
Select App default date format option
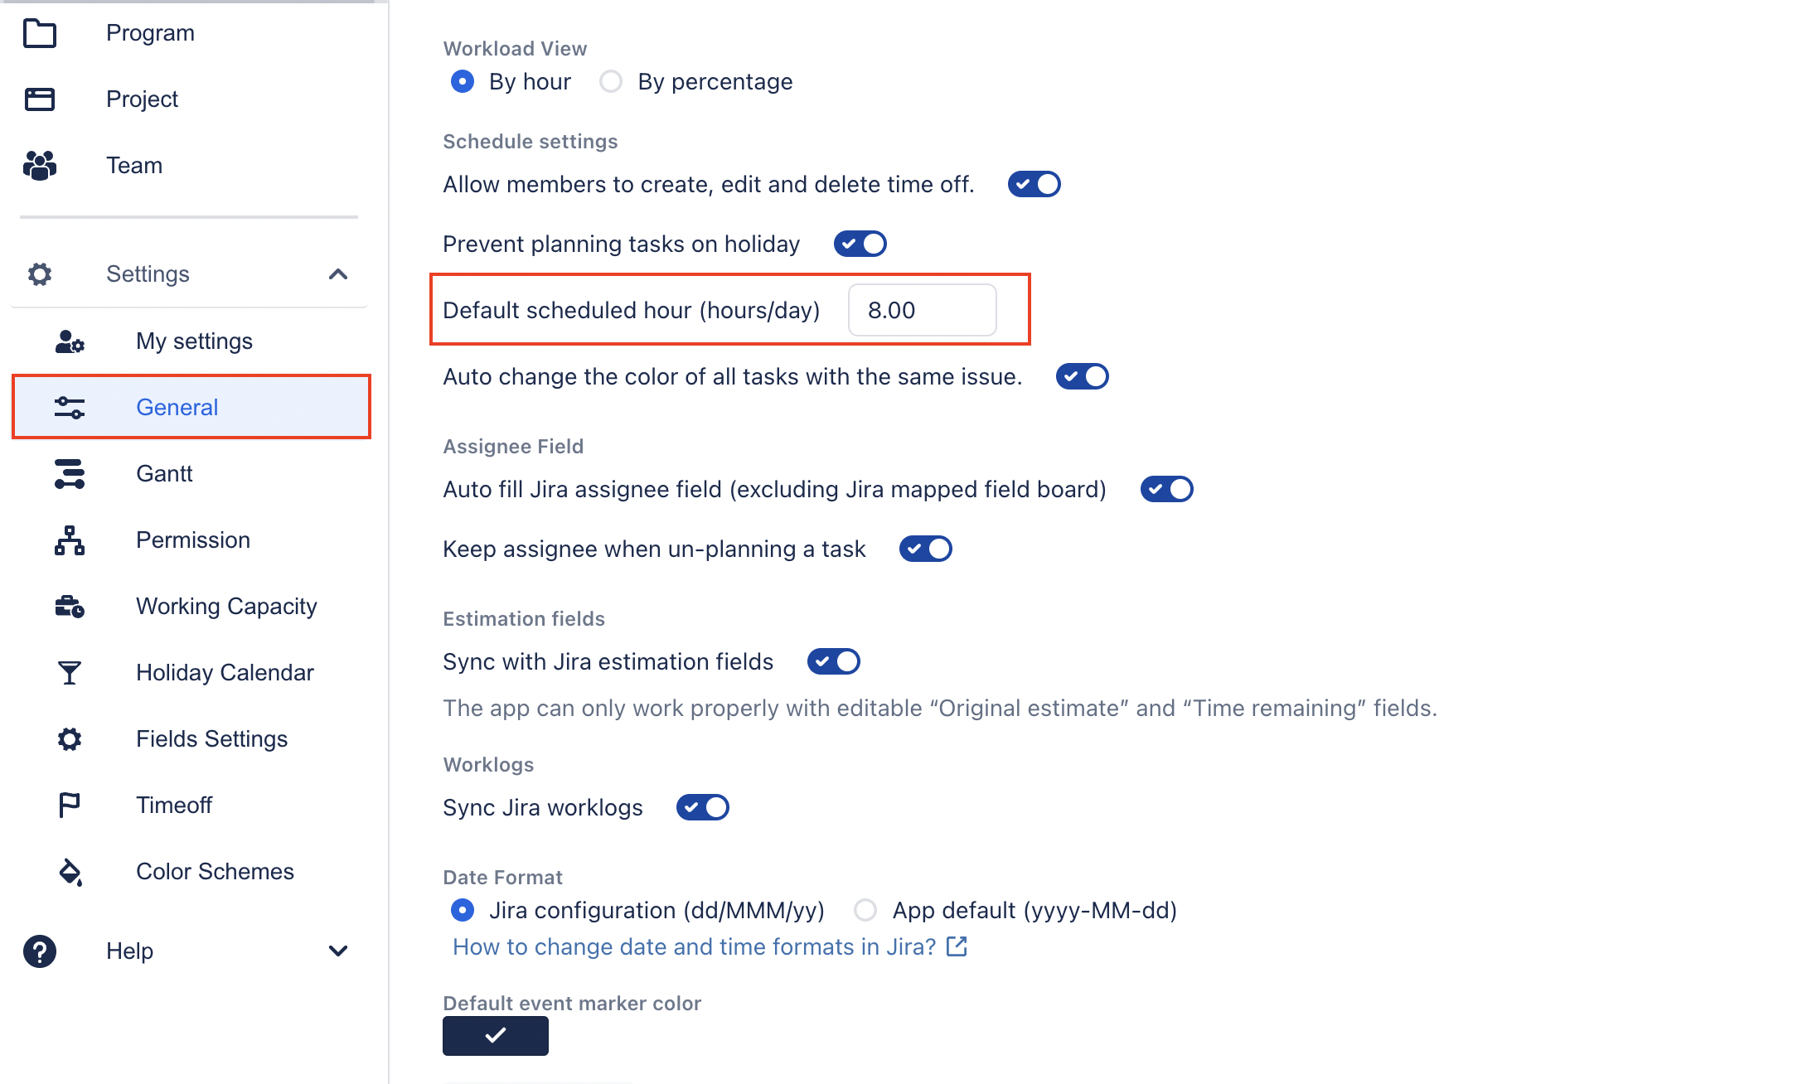(x=865, y=911)
